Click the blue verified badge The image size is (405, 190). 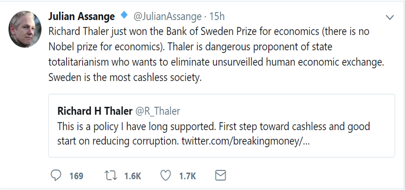tap(124, 16)
